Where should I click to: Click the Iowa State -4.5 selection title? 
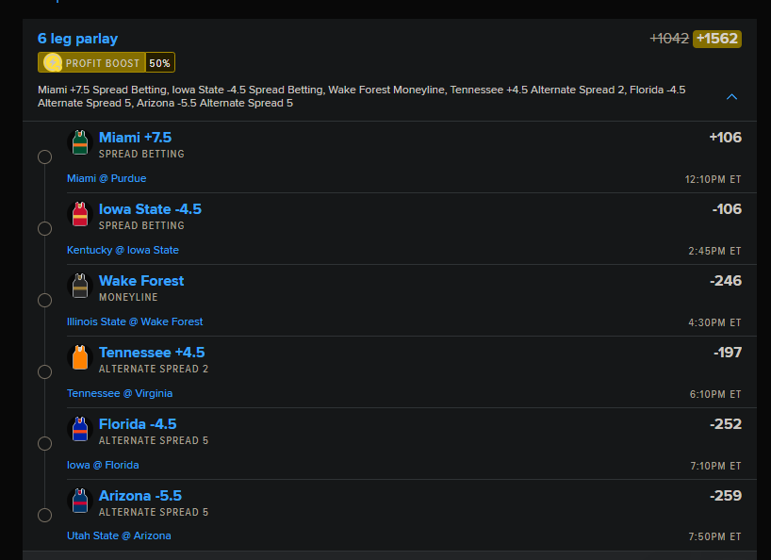pyautogui.click(x=150, y=209)
